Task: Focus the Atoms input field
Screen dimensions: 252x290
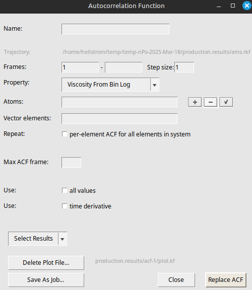Action: tap(119, 102)
